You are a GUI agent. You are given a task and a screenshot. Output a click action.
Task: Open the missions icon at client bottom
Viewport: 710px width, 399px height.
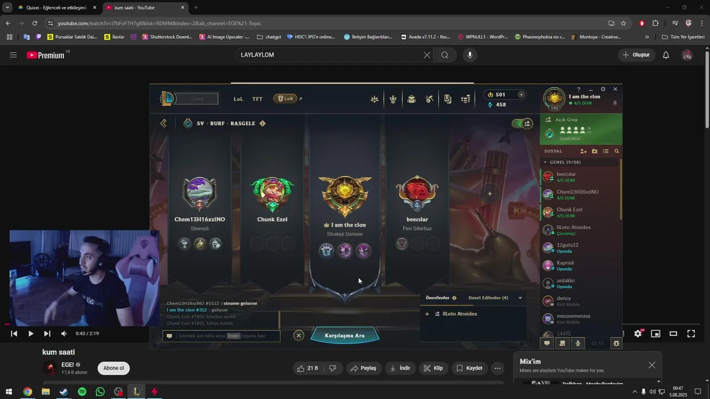click(x=562, y=344)
